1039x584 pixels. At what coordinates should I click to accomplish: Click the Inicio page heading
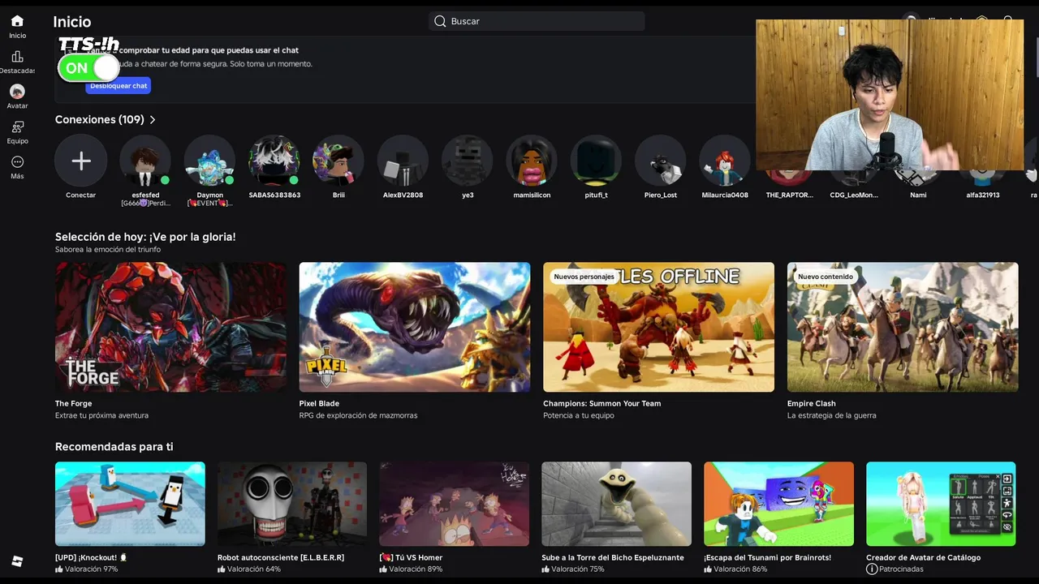click(72, 22)
